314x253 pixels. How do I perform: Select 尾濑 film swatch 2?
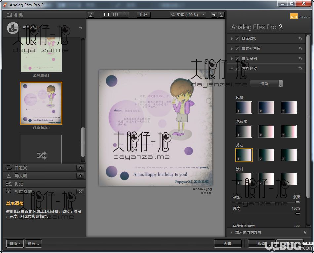(266, 107)
